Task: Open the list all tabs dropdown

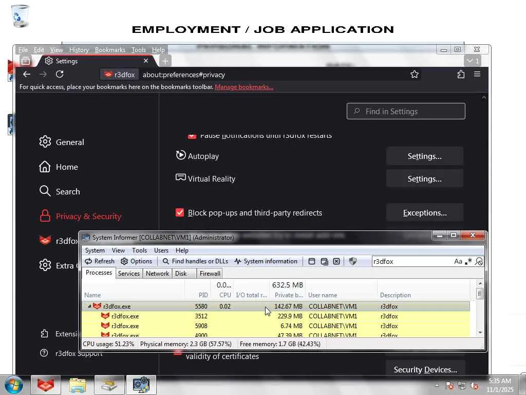Action: [473, 61]
